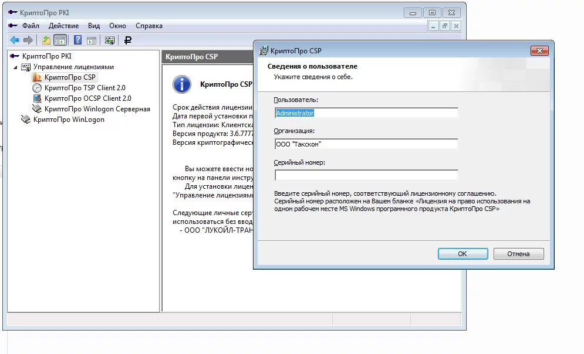This screenshot has width=584, height=354.
Task: Select КриптоПро WinLogon in the tree
Action: (x=69, y=120)
